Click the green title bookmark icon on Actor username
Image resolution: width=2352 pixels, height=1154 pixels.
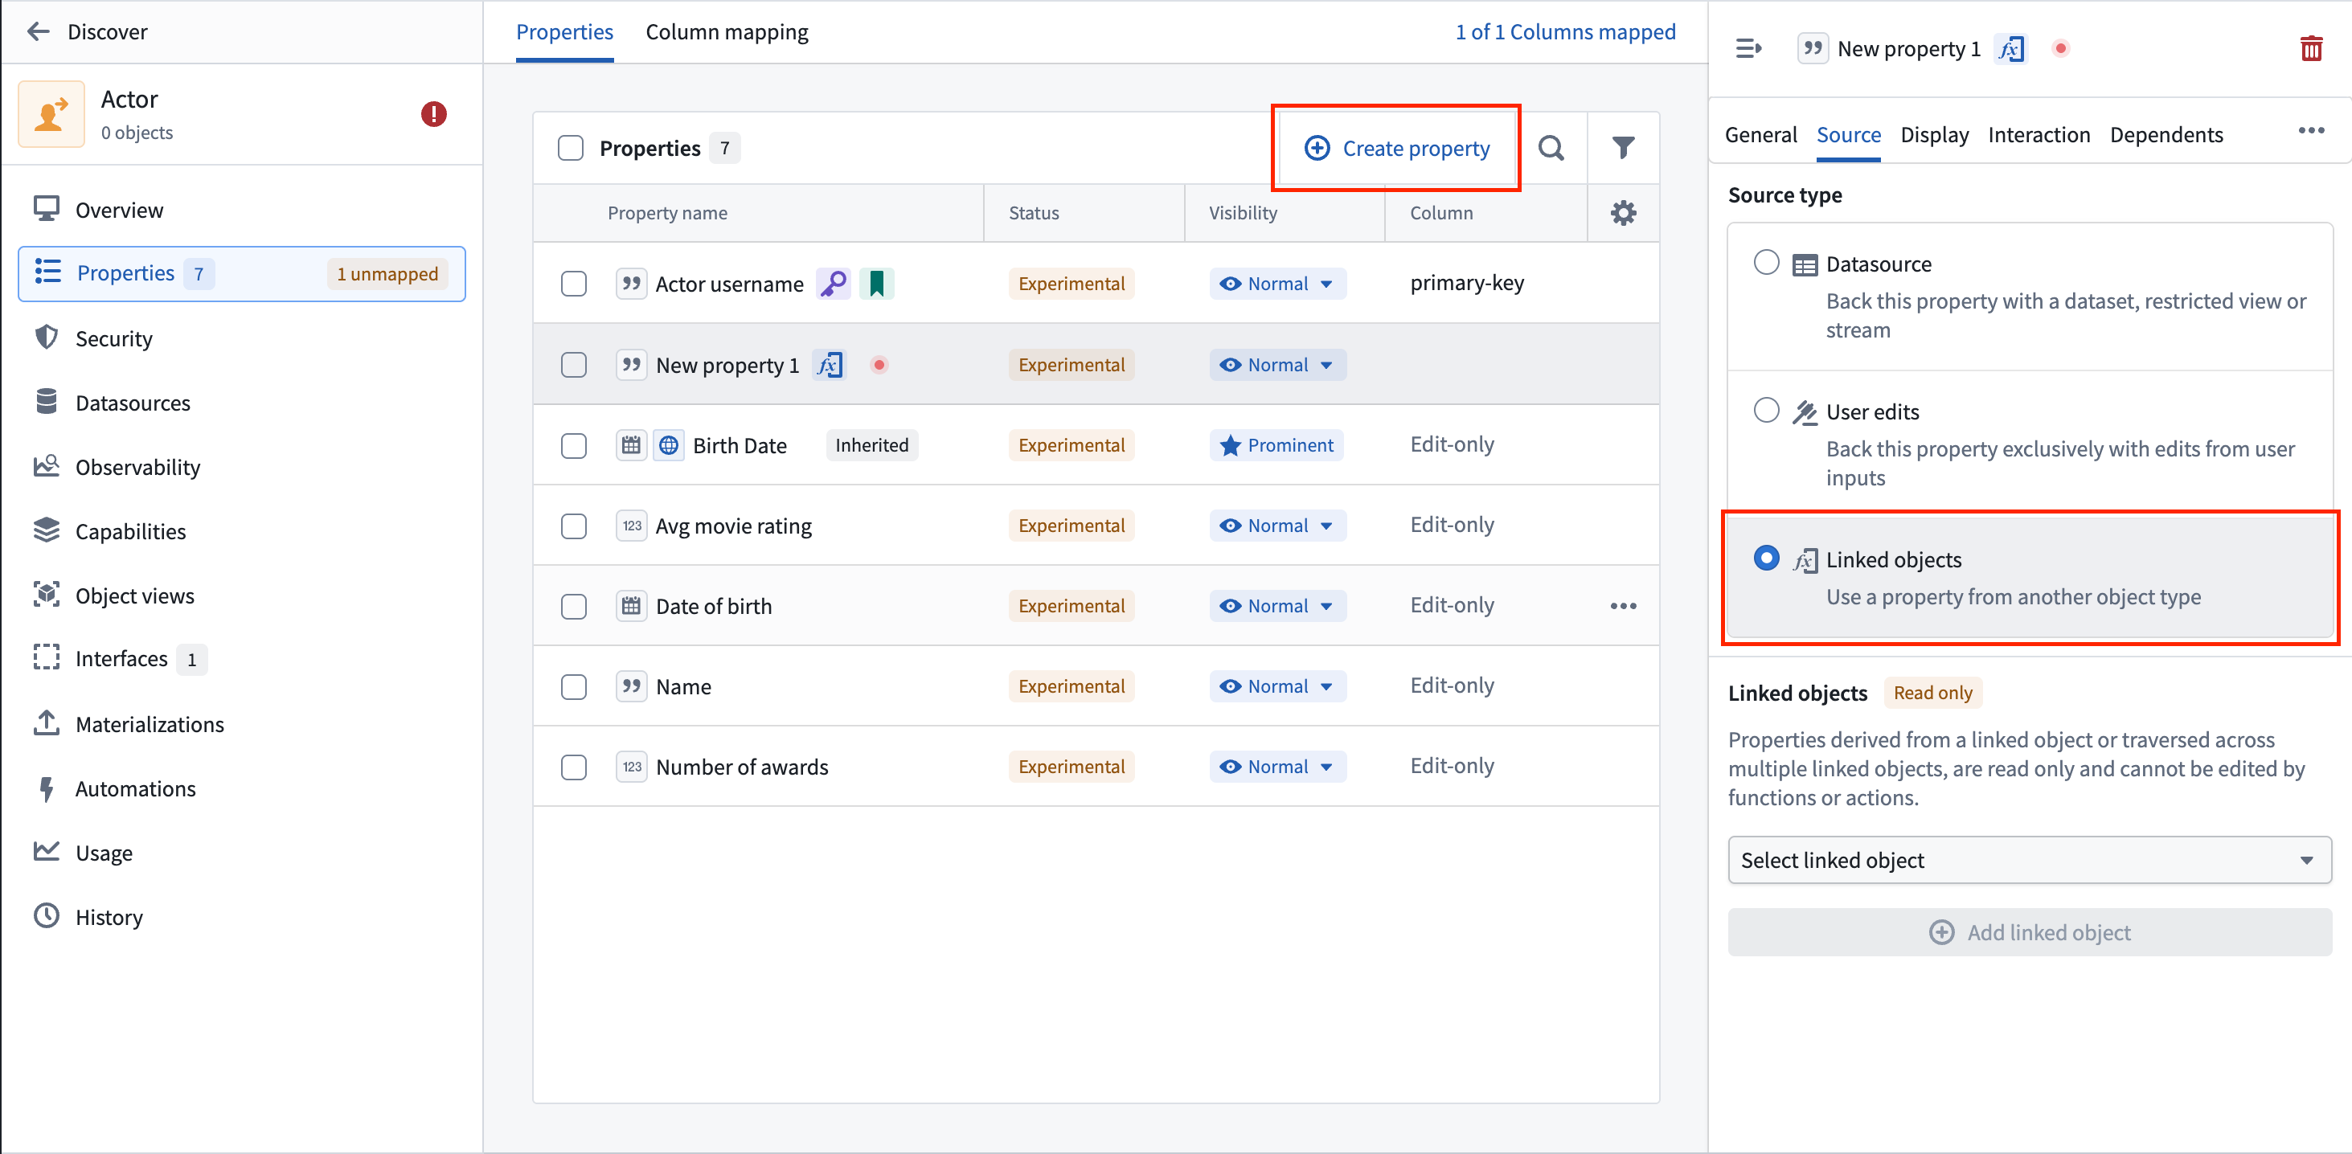(x=876, y=284)
